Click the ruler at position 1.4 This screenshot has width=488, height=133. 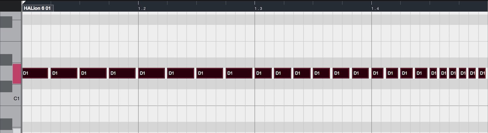[375, 9]
